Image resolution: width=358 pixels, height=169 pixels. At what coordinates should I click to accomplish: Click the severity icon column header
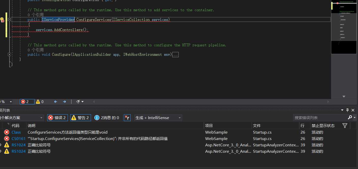pos(6,125)
